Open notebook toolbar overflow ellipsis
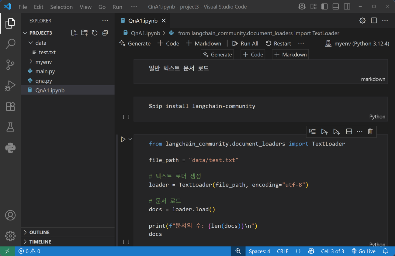This screenshot has width=395, height=256. pyautogui.click(x=301, y=43)
